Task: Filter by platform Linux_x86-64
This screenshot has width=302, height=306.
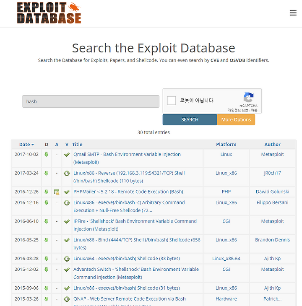Action: point(226,258)
